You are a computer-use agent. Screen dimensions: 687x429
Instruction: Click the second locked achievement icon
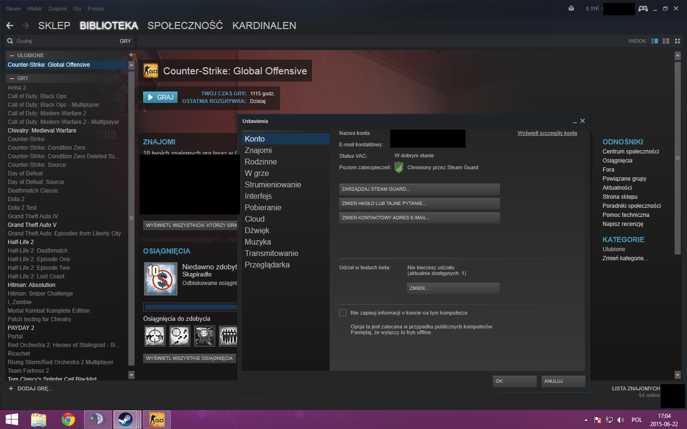coord(180,336)
